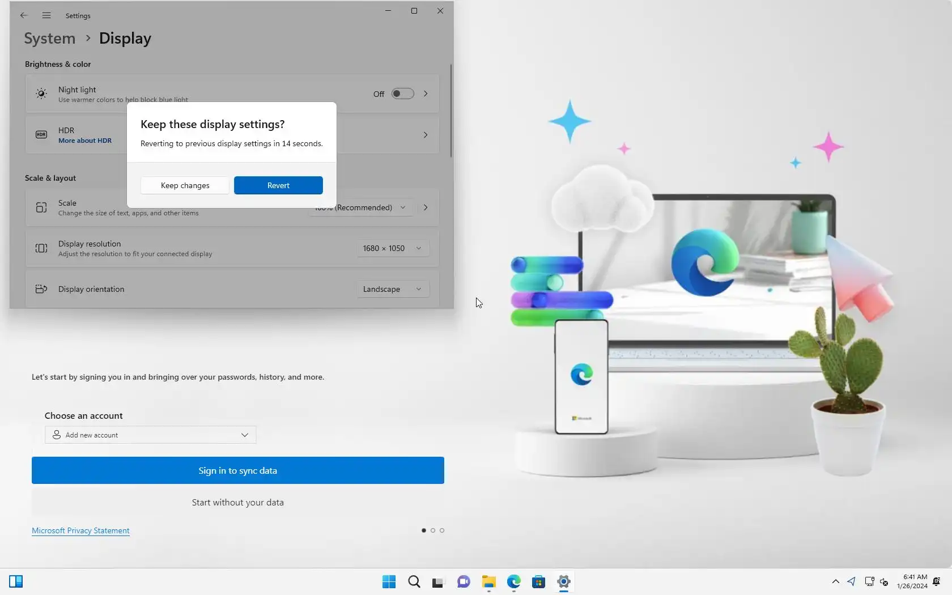952x595 pixels.
Task: Open the Settings navigation hamburger menu
Action: (46, 15)
